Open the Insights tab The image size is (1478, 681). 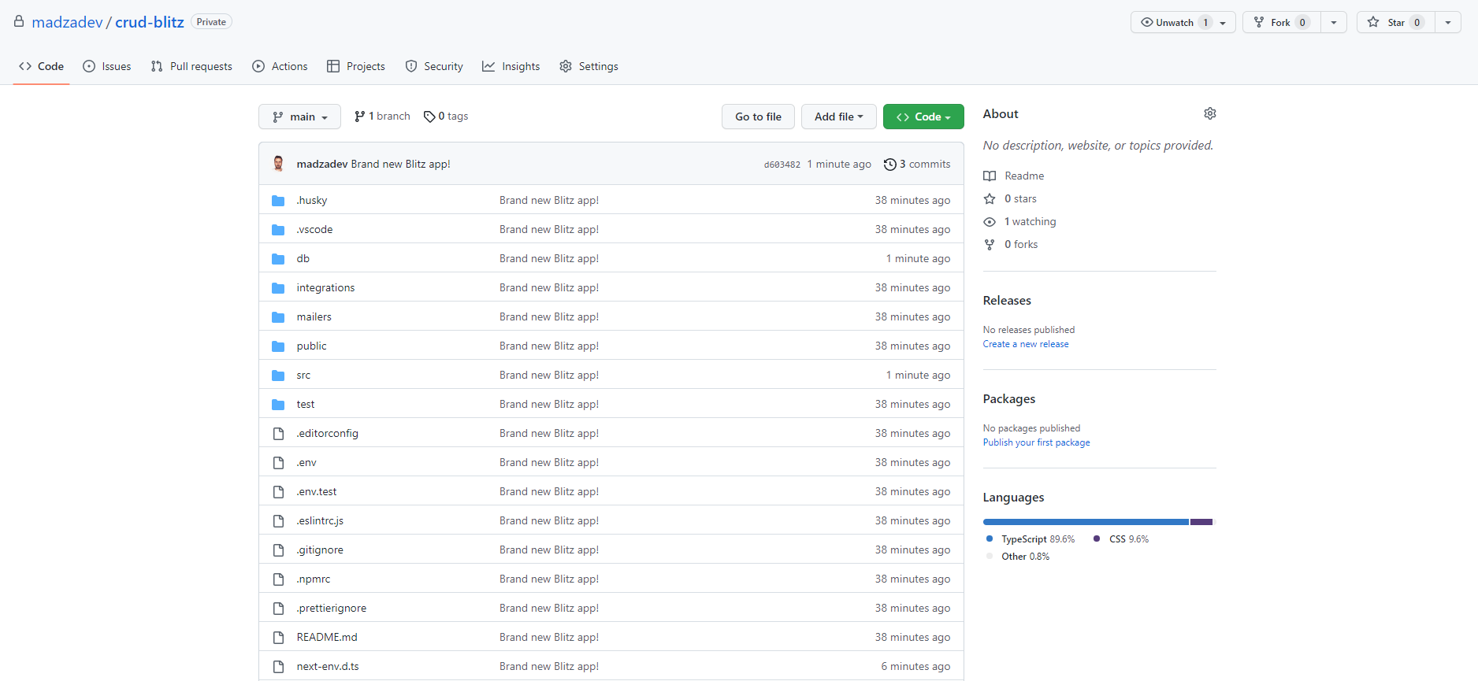(511, 67)
